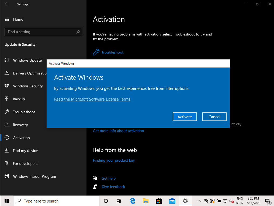The image size is (274, 206).
Task: Show hidden tray icons chevron
Action: coord(199,201)
